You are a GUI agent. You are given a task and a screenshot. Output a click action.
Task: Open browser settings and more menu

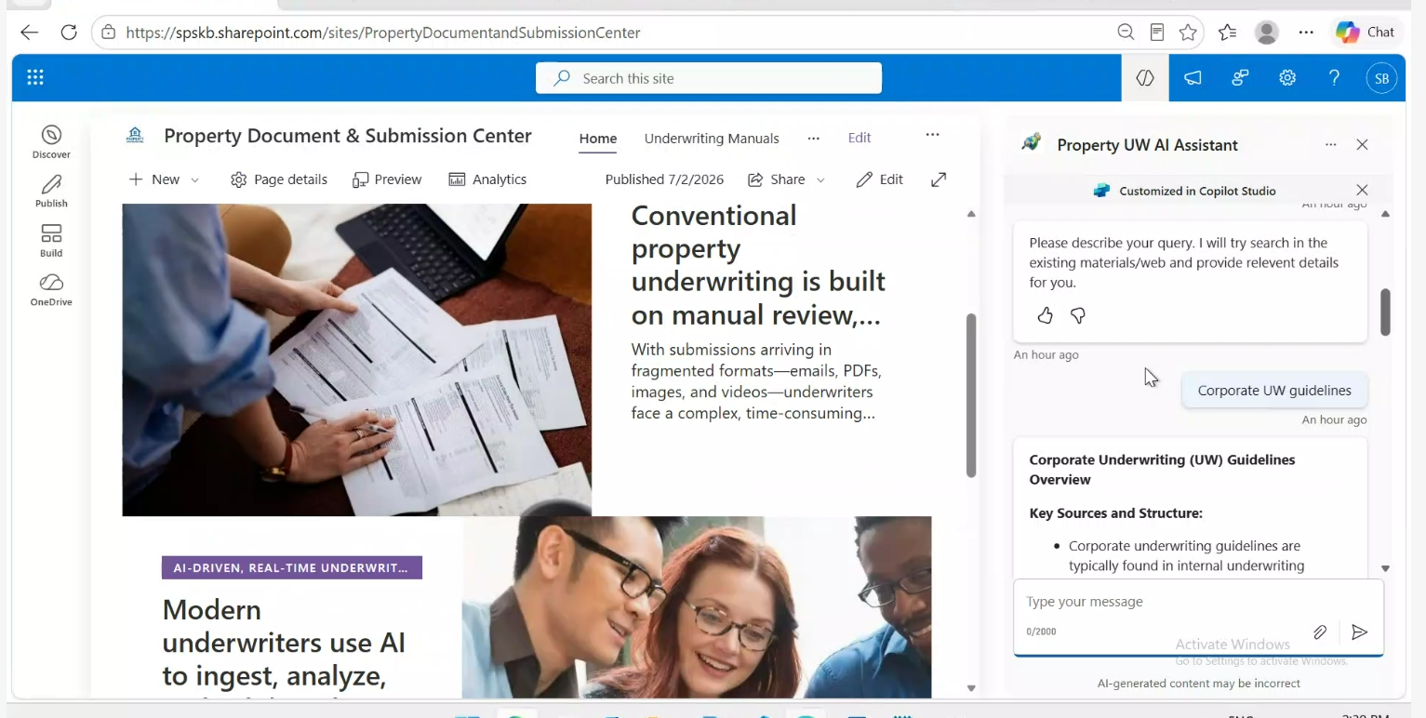1306,33
